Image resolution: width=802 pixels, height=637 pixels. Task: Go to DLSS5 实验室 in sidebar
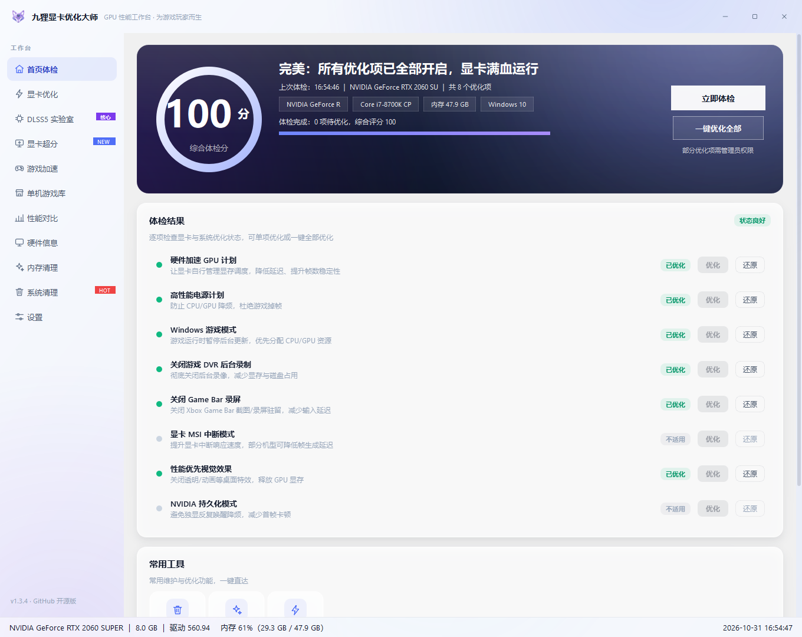pyautogui.click(x=62, y=119)
